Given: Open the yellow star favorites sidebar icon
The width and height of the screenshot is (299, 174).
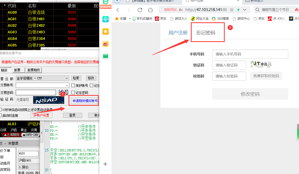Looking at the screenshot, I should point(106,31).
